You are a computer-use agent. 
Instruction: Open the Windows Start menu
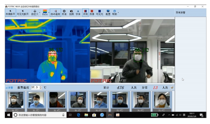coord(8,115)
